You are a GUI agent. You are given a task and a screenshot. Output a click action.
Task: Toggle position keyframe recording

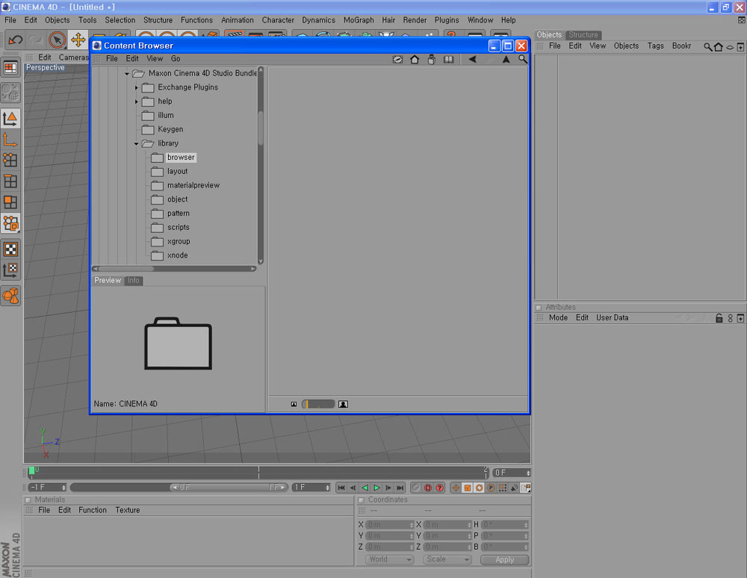(456, 488)
